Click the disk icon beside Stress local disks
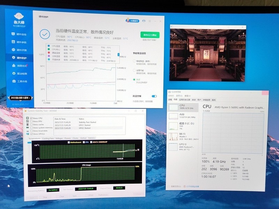The image size is (279, 209). point(28,131)
